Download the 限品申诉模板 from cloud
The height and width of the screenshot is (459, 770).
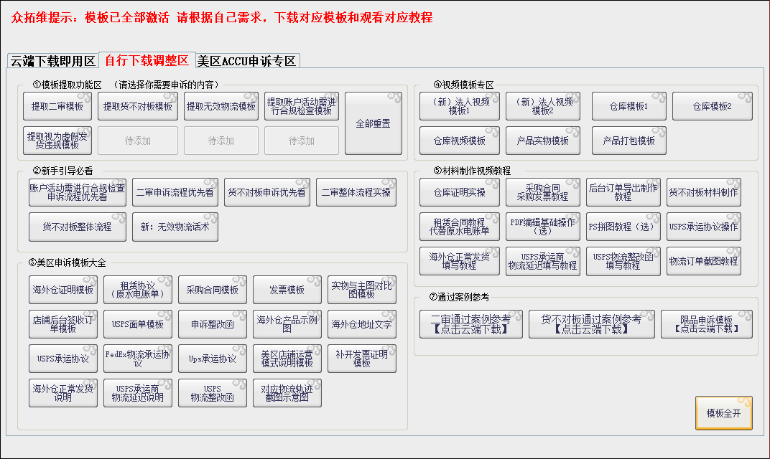[707, 324]
